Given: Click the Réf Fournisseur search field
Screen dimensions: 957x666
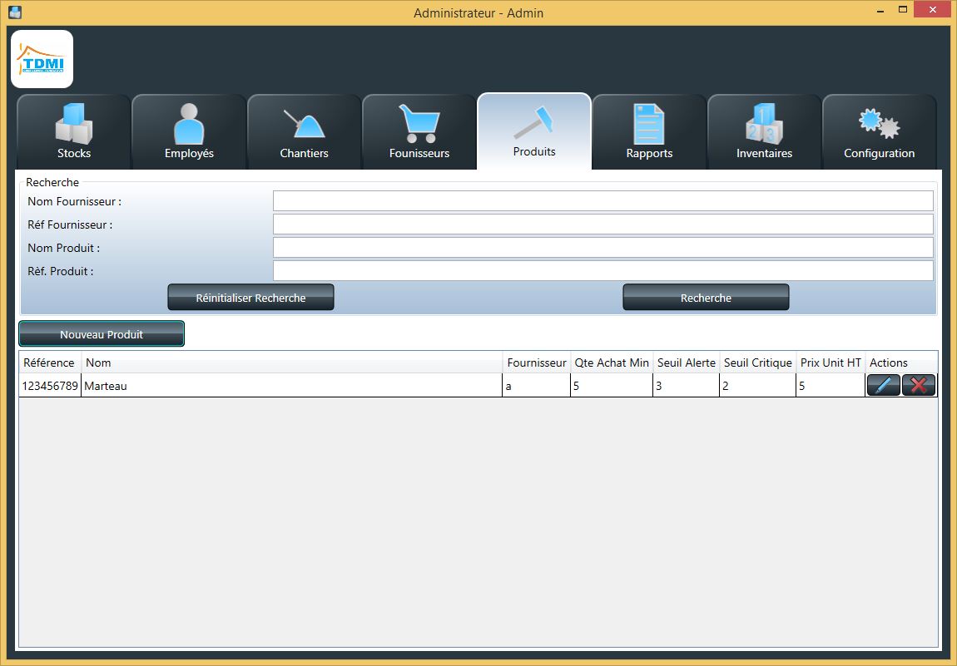Looking at the screenshot, I should point(603,224).
